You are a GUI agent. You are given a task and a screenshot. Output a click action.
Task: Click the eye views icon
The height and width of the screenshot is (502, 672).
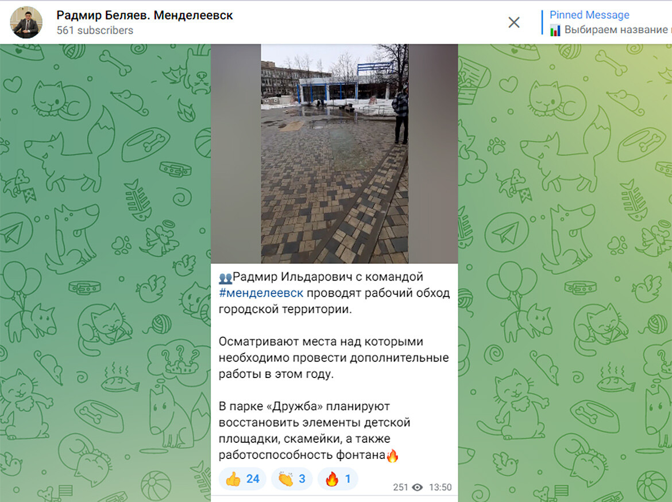418,488
